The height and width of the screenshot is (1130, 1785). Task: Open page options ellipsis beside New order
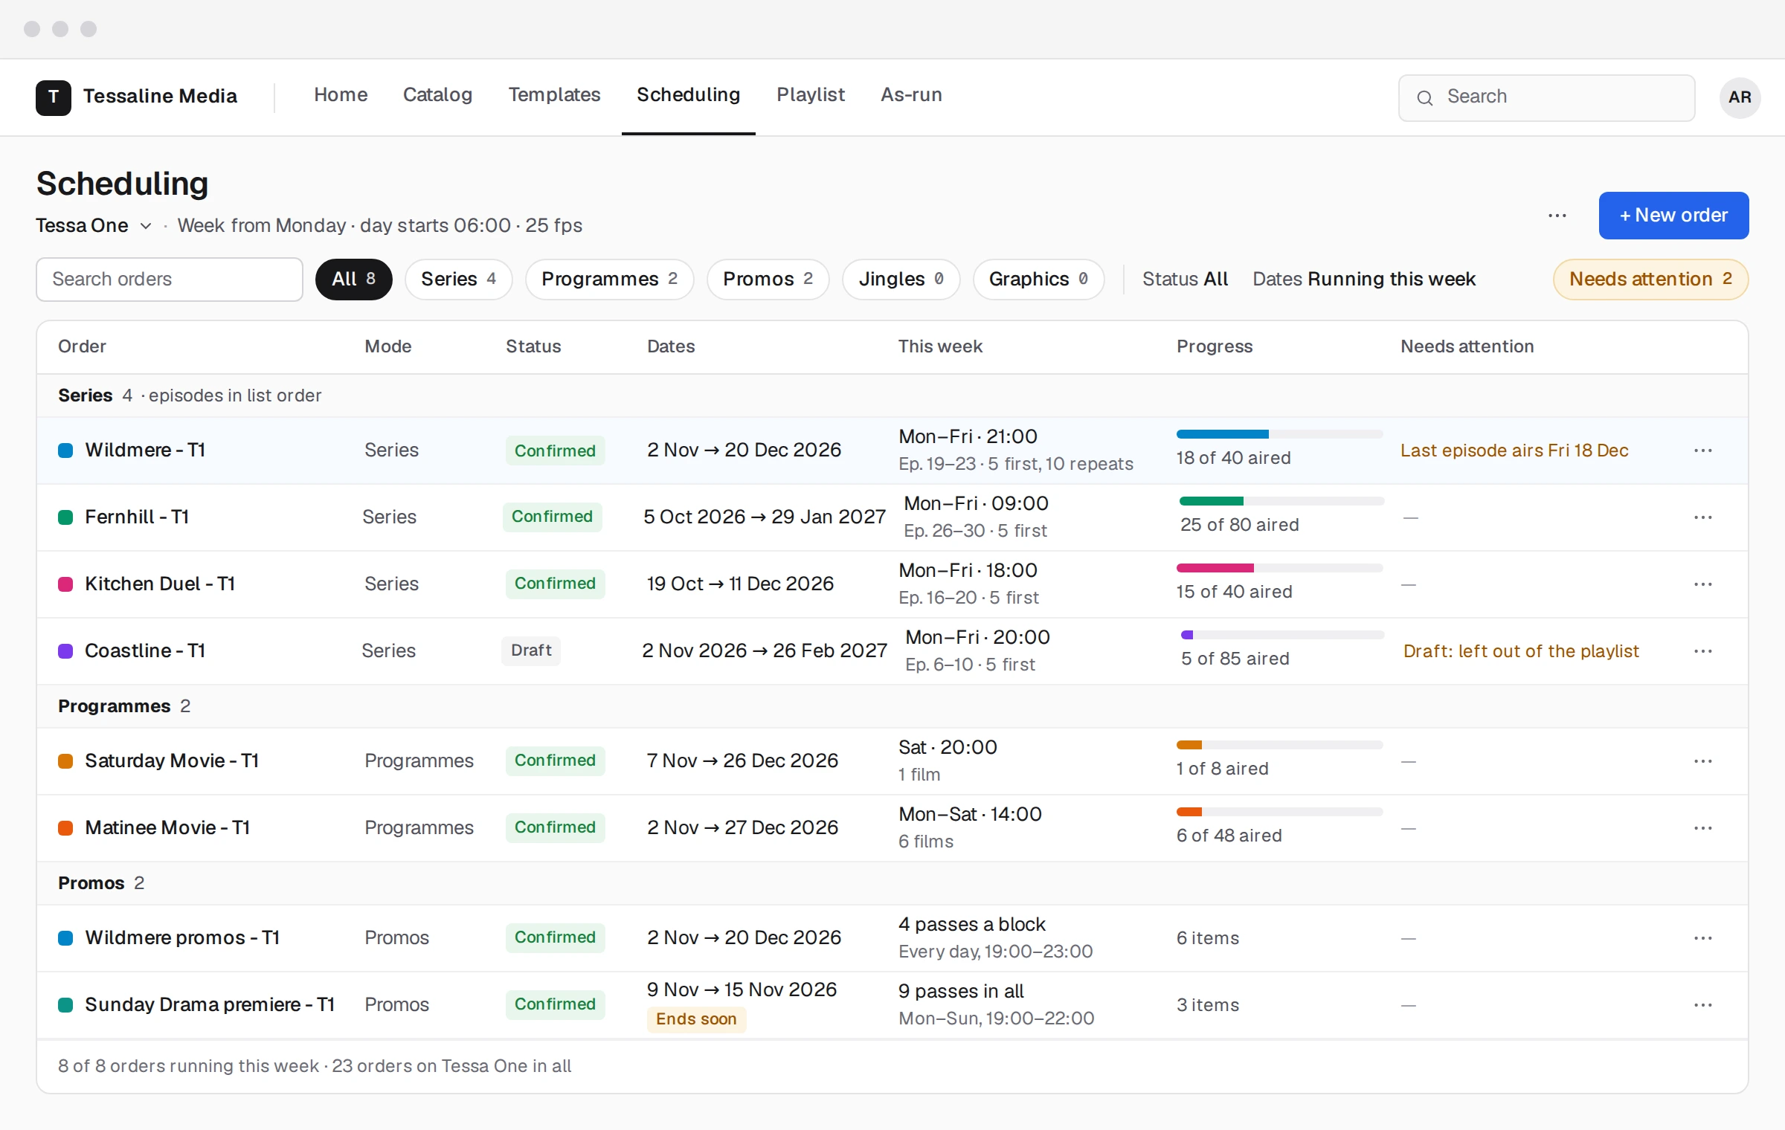1557,216
